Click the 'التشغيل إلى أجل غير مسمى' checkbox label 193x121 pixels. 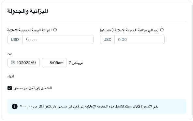click(33, 88)
